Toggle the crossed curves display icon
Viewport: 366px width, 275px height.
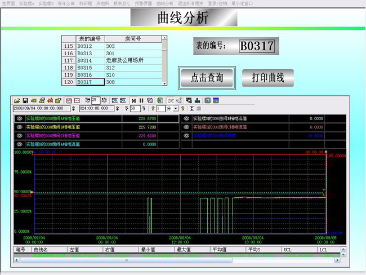[x=171, y=101]
